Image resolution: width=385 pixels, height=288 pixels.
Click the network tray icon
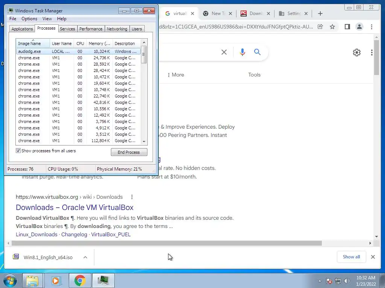(x=338, y=281)
